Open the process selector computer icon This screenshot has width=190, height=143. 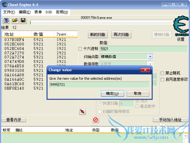point(6,20)
